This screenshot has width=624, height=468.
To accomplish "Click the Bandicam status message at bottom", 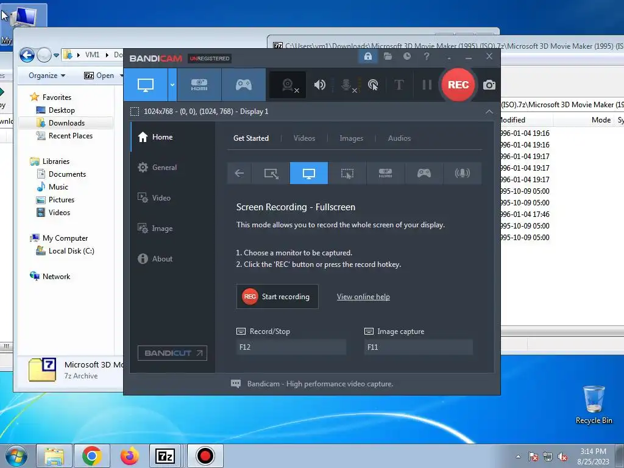I will click(320, 384).
